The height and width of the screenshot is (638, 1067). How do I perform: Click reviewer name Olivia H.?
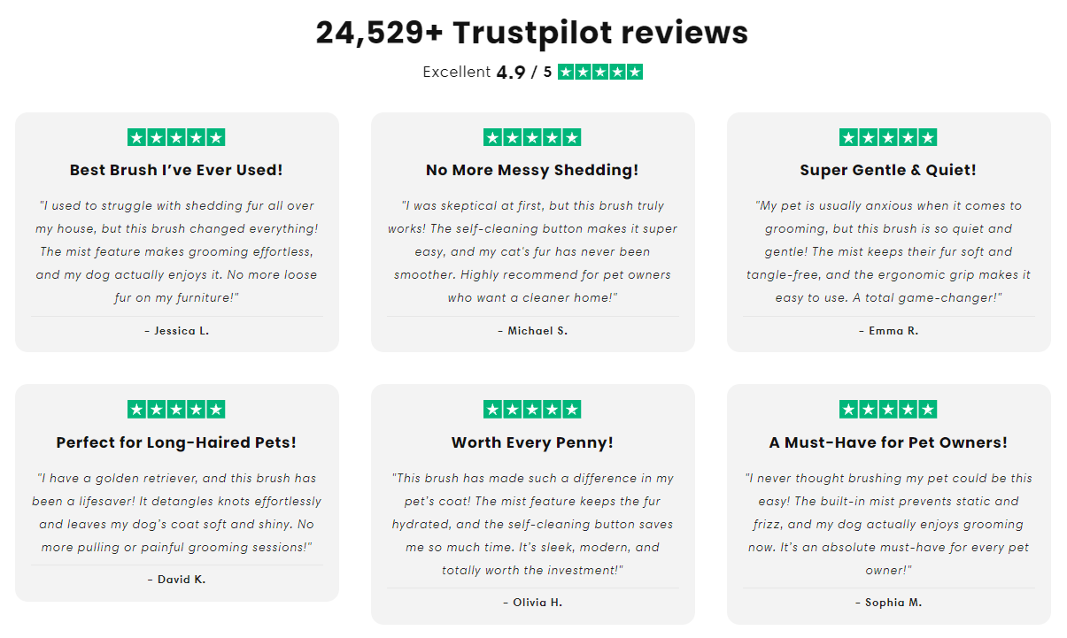click(532, 603)
